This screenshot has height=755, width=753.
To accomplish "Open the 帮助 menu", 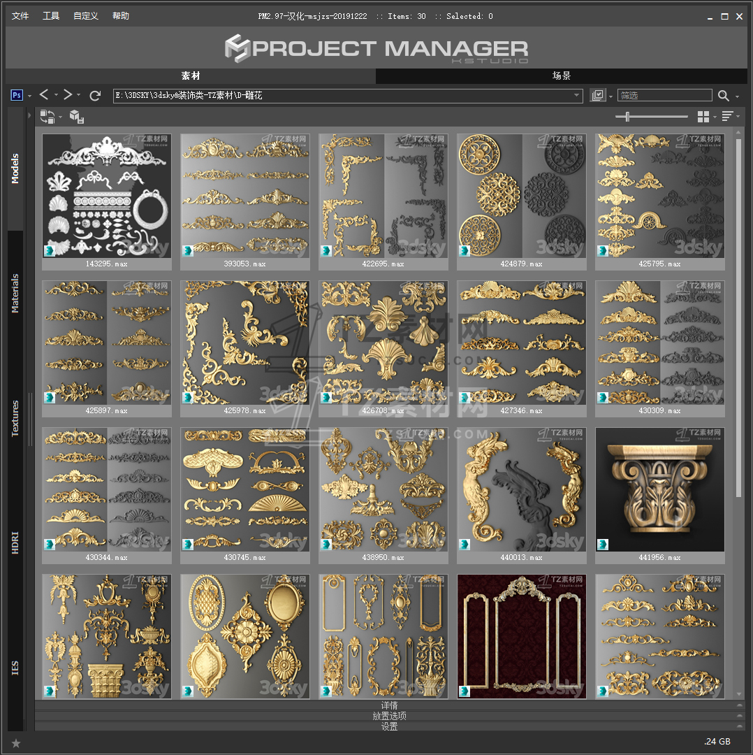I will [x=121, y=16].
